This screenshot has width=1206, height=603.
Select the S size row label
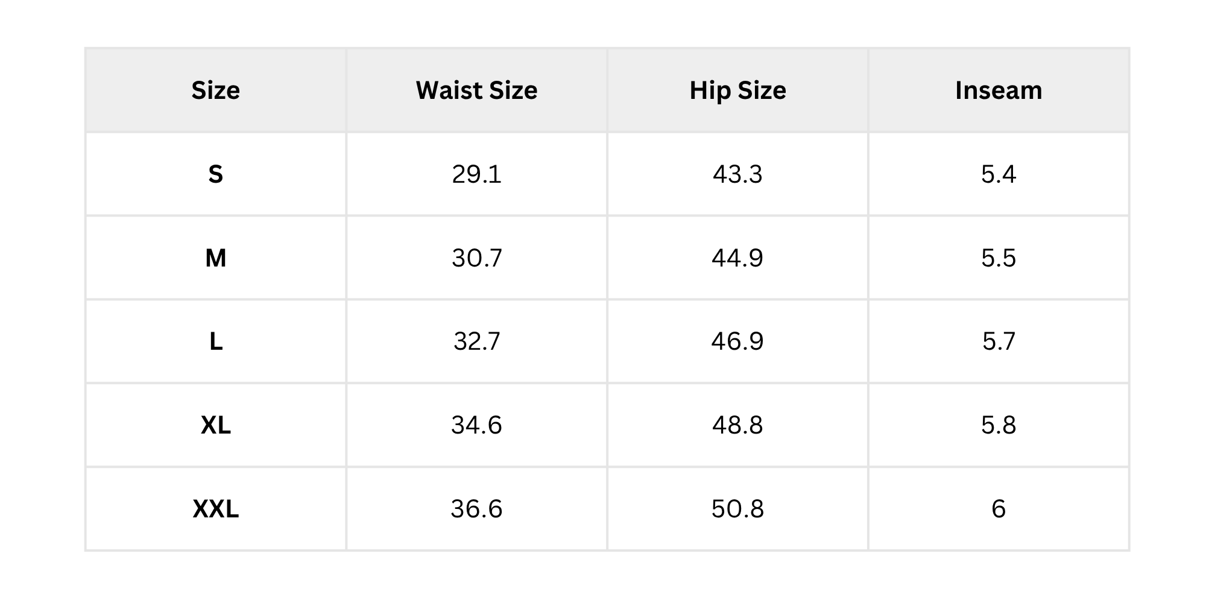click(x=216, y=174)
